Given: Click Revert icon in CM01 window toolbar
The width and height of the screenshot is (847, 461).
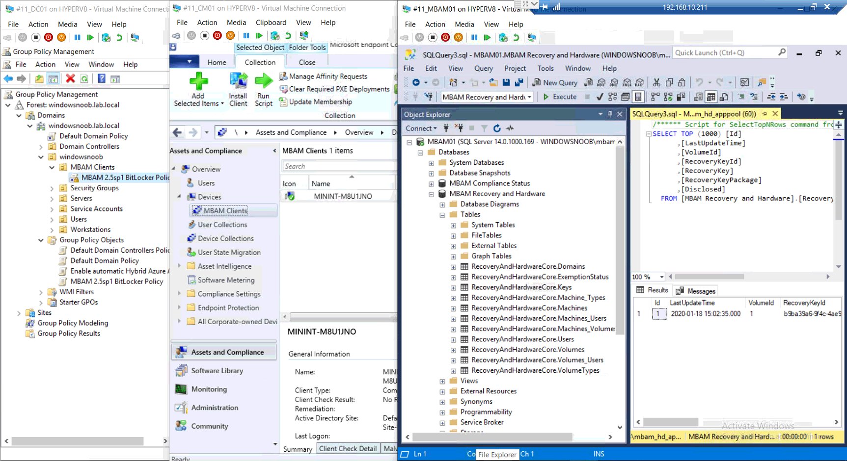Looking at the screenshot, I should click(x=288, y=35).
